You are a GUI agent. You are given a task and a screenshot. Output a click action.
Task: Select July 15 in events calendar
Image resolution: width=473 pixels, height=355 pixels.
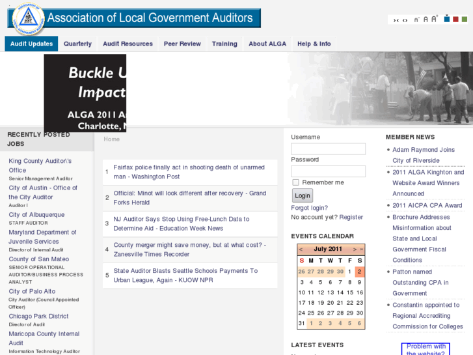[x=350, y=292]
